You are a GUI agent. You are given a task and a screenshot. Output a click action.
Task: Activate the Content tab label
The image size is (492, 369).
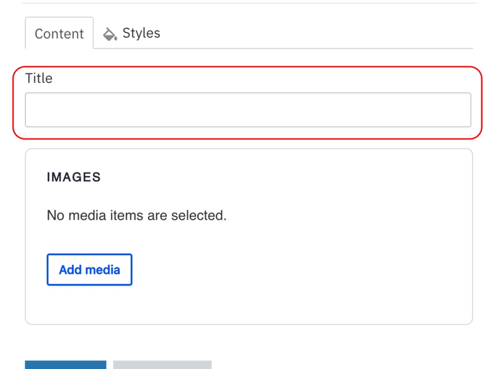click(x=59, y=33)
